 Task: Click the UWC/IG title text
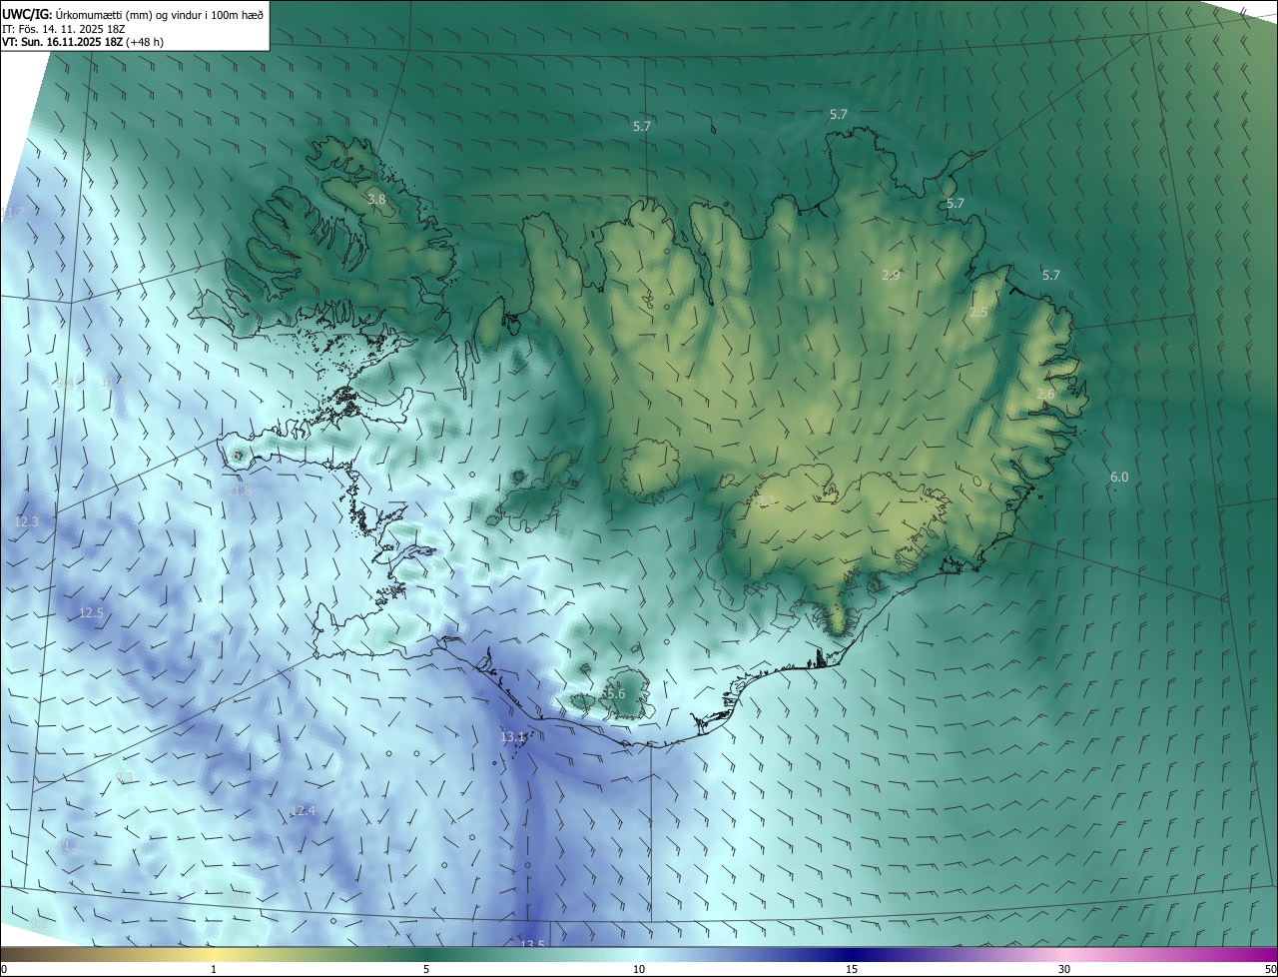27,13
